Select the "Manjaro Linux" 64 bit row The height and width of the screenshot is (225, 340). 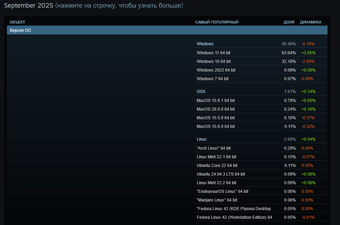pyautogui.click(x=261, y=200)
